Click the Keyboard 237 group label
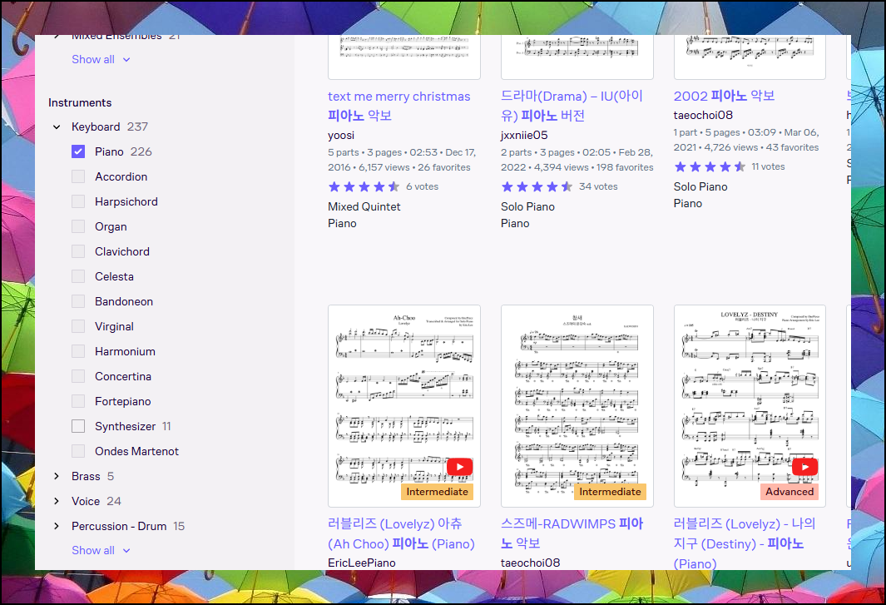Viewport: 886px width, 605px height. [x=110, y=126]
